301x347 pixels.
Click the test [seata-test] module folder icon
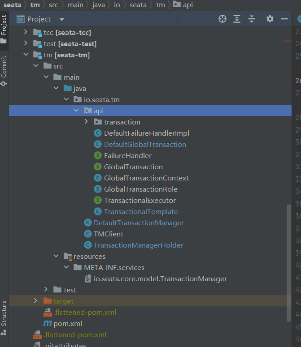(37, 44)
